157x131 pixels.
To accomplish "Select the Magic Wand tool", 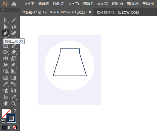I will coord(14,20).
